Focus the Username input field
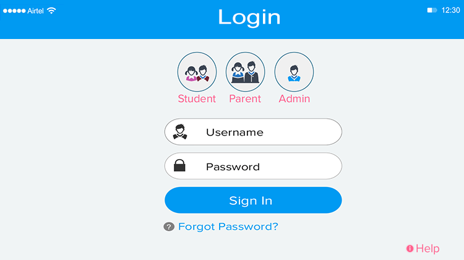The image size is (464, 260). pos(253,132)
